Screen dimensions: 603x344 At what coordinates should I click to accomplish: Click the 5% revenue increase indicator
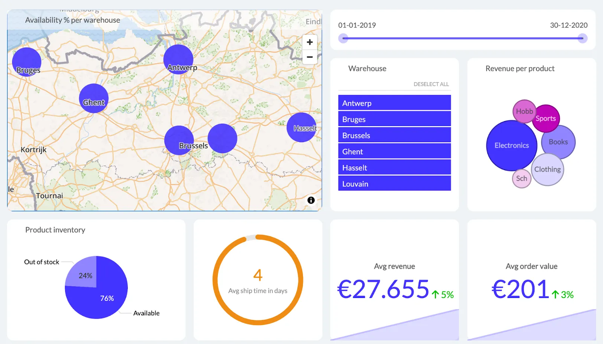442,295
